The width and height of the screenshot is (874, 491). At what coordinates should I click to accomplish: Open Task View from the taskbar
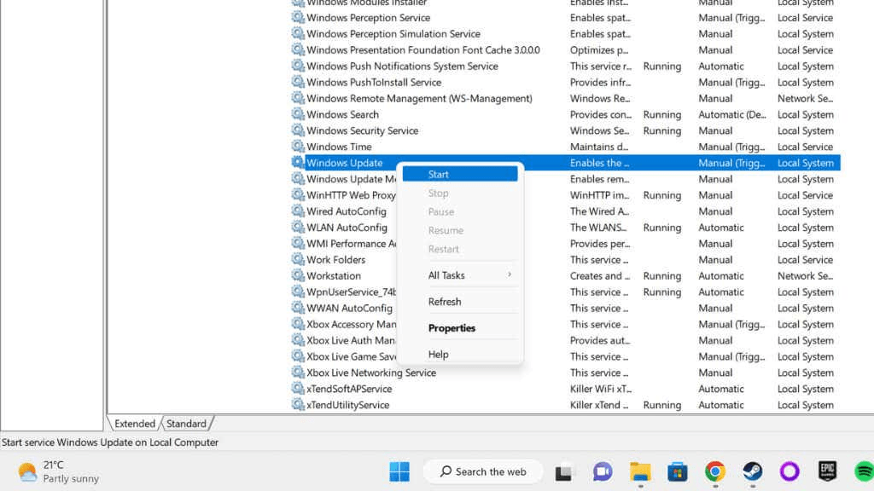tap(563, 472)
